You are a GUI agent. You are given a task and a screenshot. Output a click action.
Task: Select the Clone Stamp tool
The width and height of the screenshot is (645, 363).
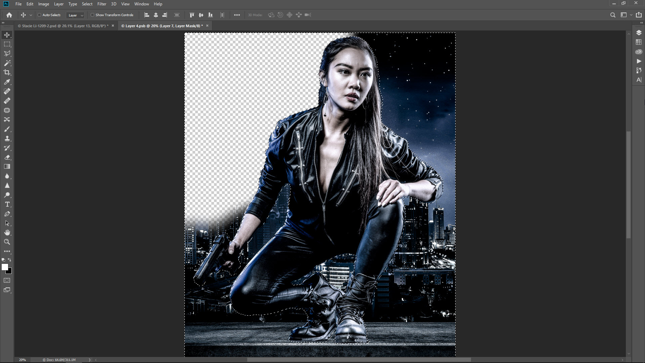[7, 138]
